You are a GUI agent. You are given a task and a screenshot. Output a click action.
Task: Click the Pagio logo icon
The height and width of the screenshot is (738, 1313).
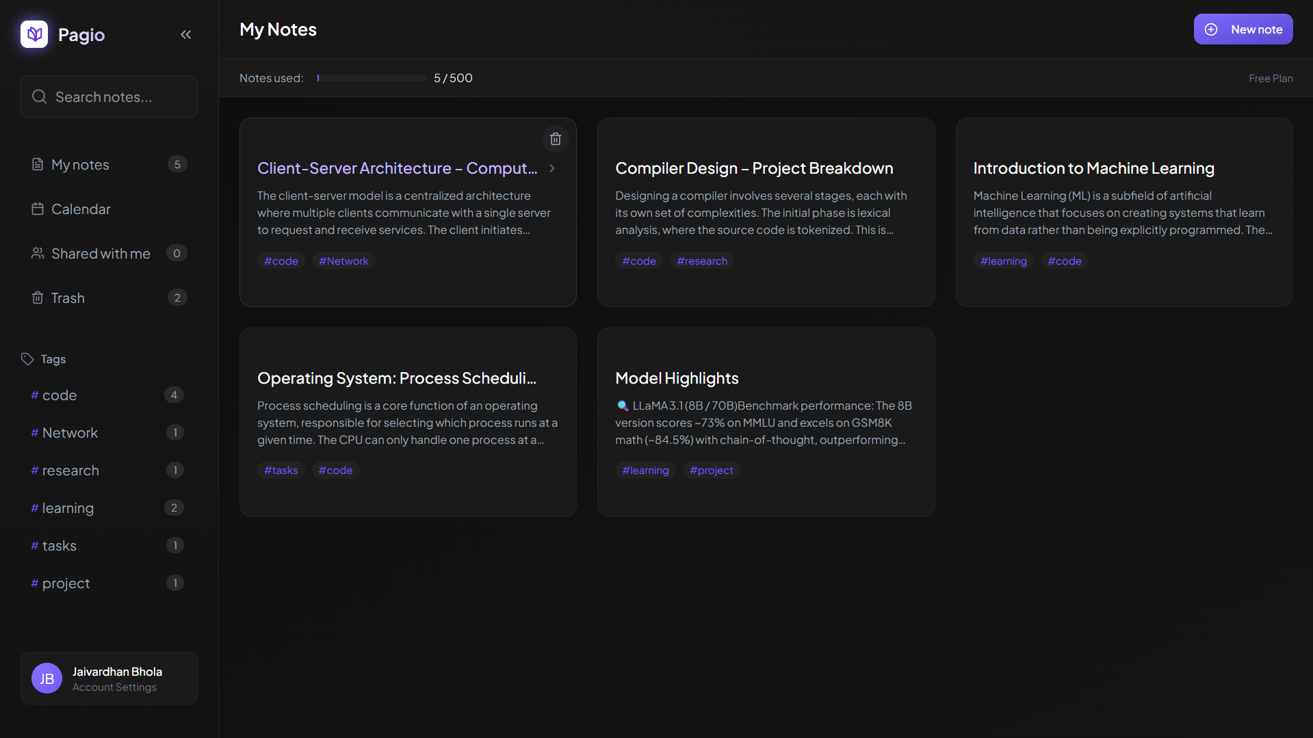click(34, 34)
